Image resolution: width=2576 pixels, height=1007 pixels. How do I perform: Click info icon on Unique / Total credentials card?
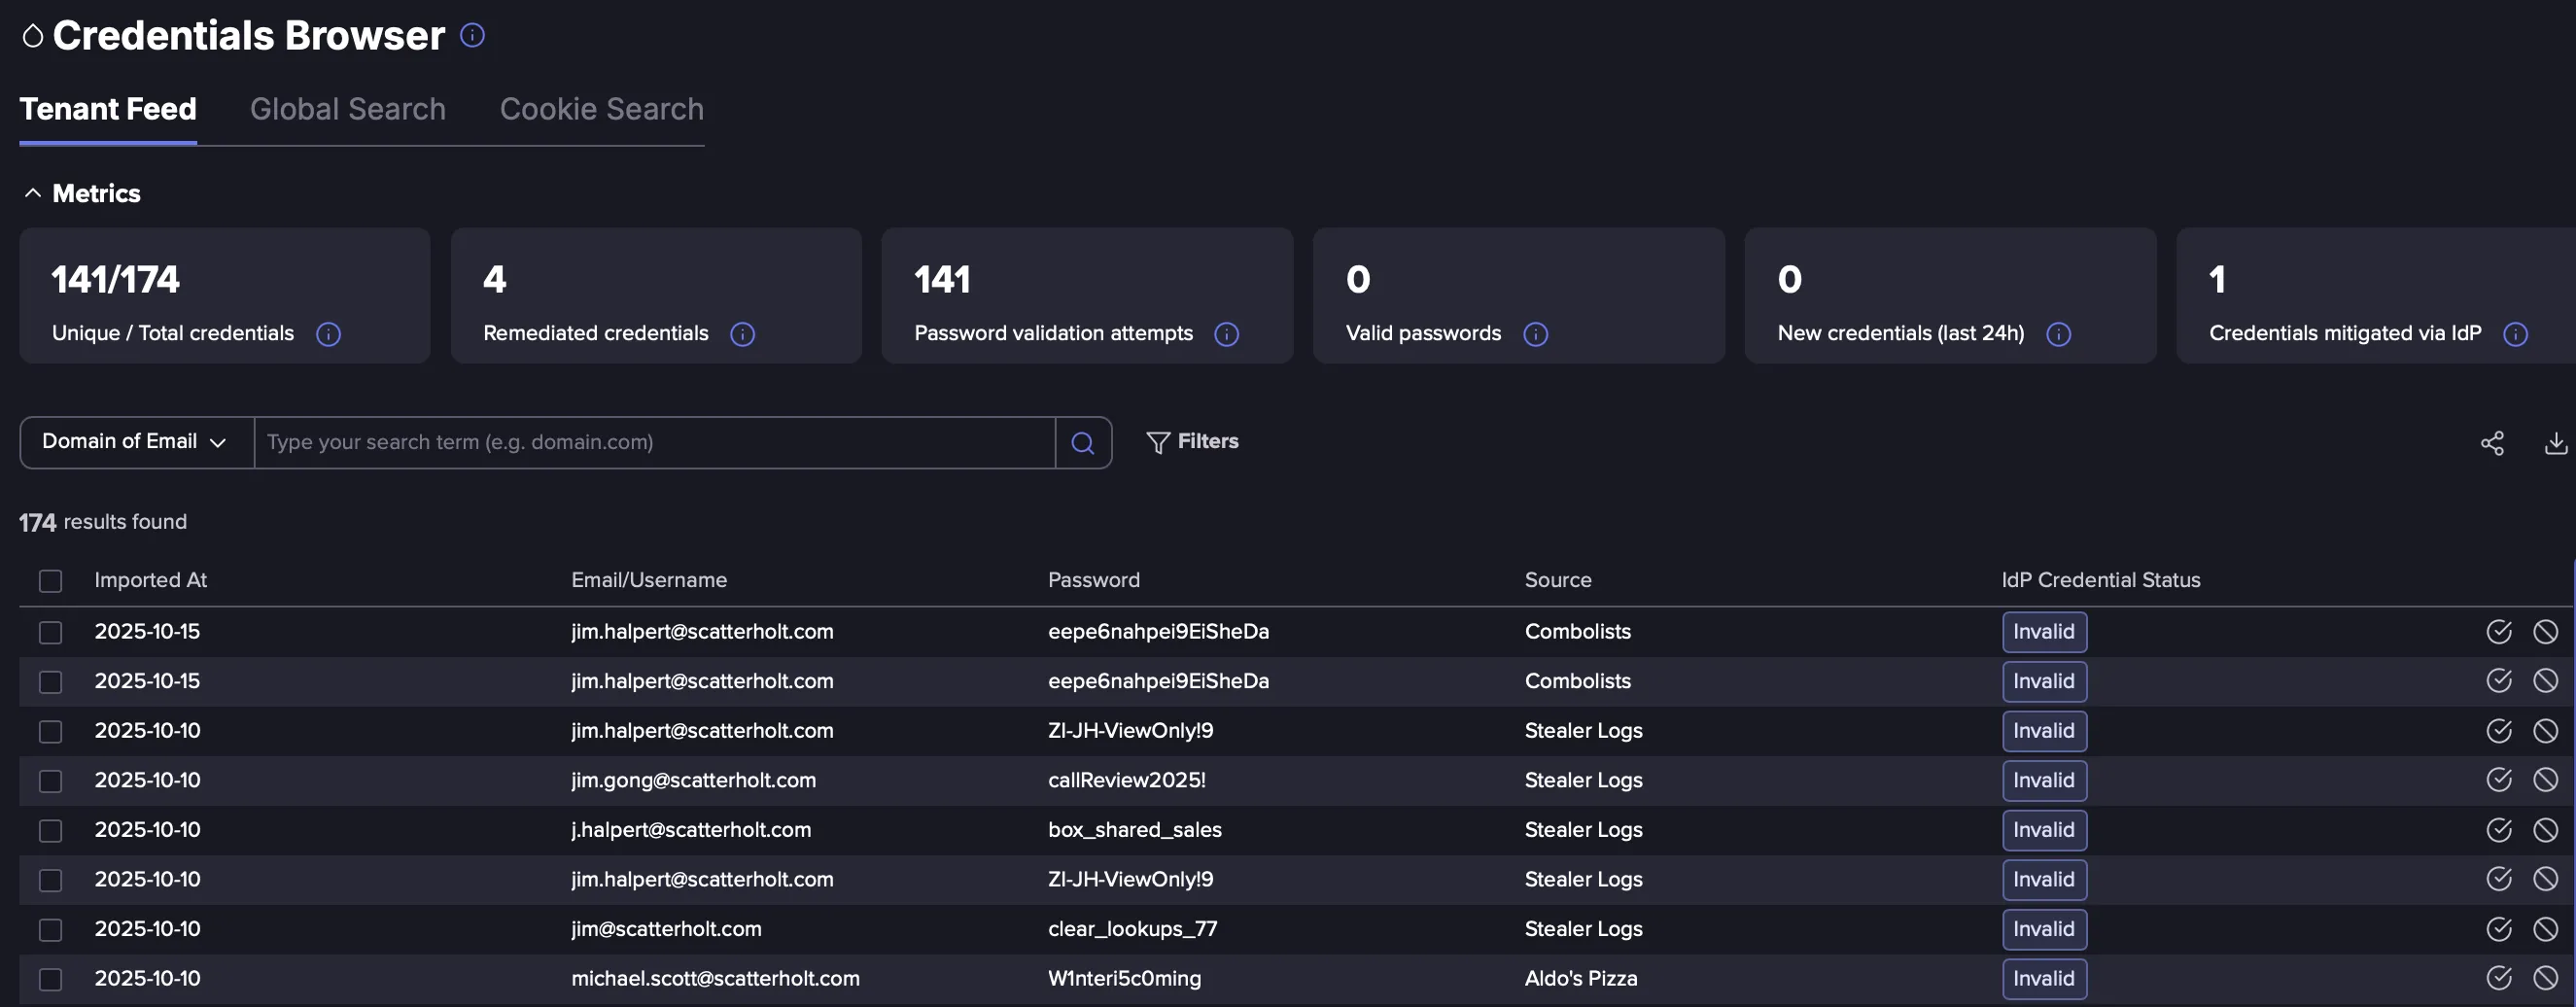click(x=328, y=334)
